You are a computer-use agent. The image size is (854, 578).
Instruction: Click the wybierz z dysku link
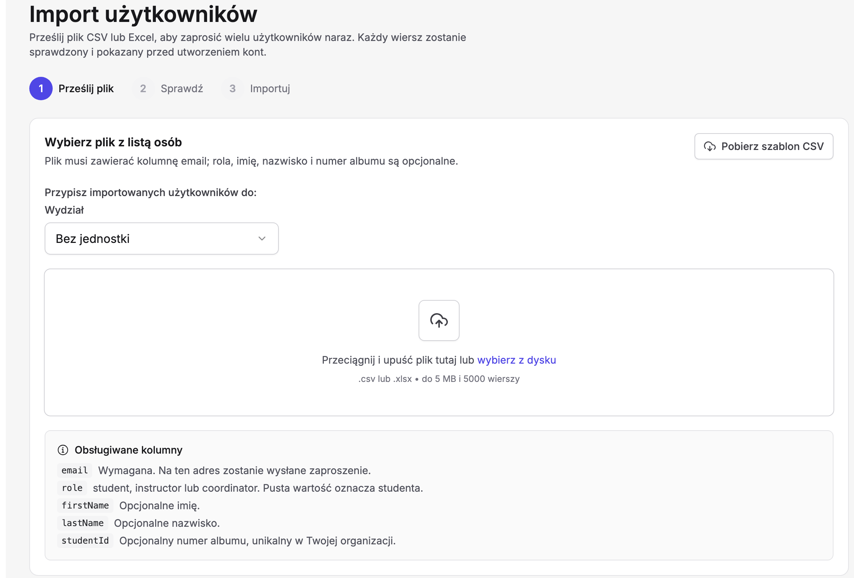click(516, 360)
